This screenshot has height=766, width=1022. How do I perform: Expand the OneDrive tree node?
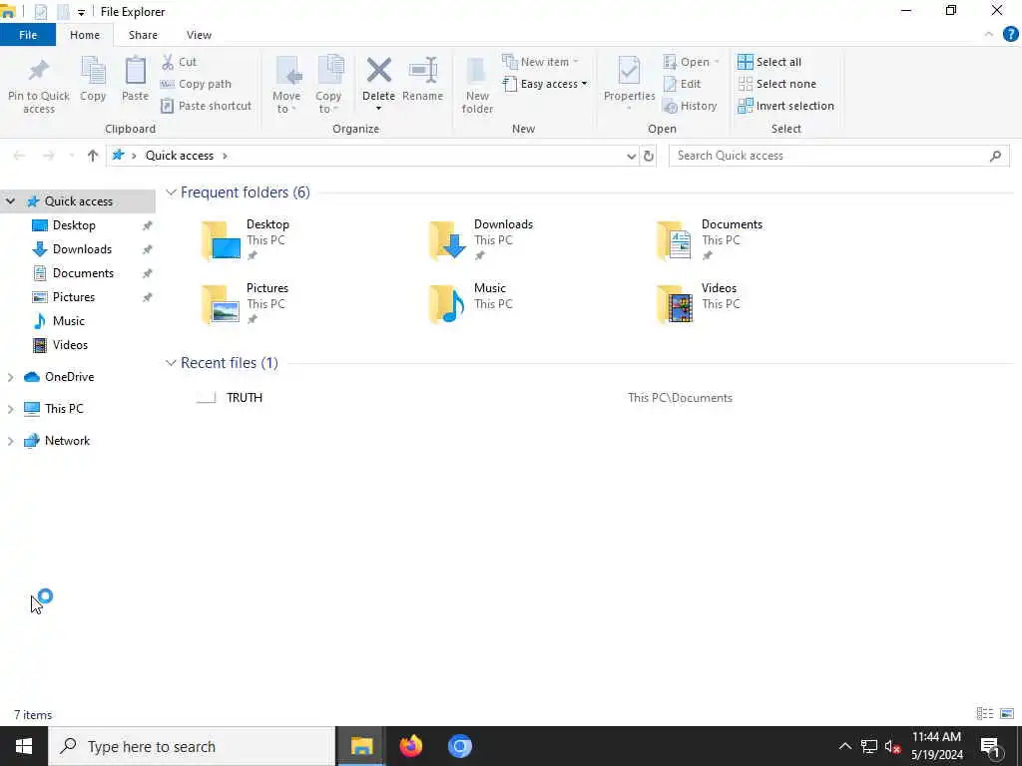click(10, 377)
